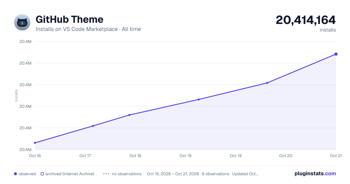Select the large final data point at Oct 21
Screen dimensions: 350x184
336,54
